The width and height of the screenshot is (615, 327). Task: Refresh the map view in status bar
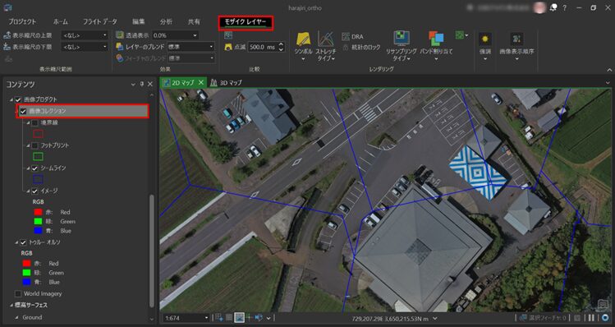tap(605, 318)
